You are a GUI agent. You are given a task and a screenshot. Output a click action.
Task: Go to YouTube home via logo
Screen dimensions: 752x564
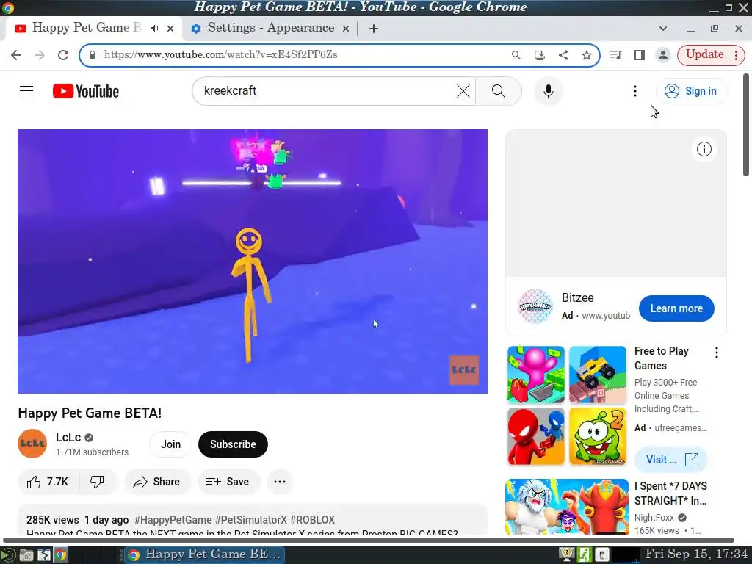click(x=86, y=91)
